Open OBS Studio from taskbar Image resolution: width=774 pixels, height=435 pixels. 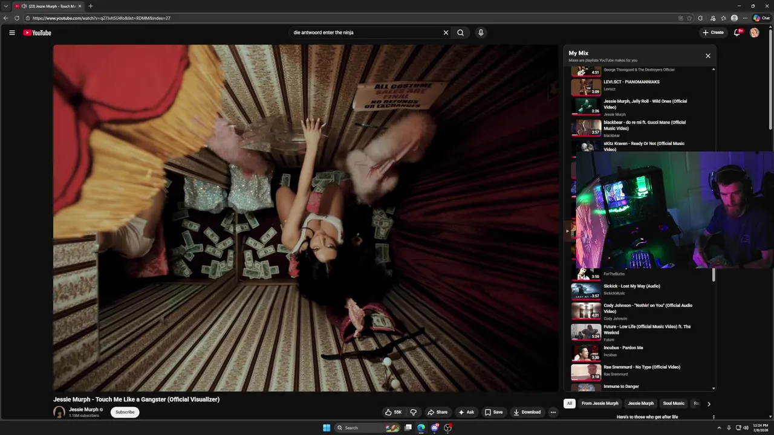pyautogui.click(x=448, y=428)
